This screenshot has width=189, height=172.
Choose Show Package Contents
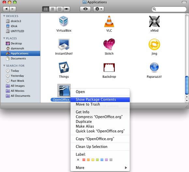(x=100, y=100)
